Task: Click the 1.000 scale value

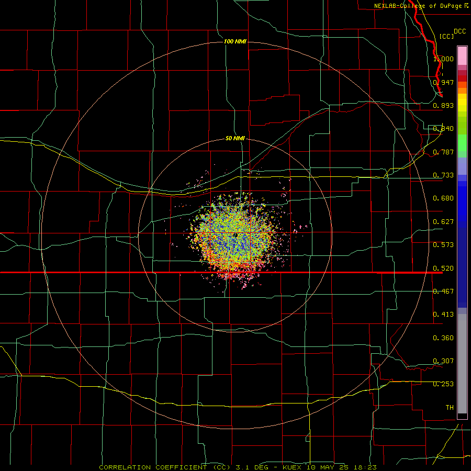Action: click(x=443, y=59)
